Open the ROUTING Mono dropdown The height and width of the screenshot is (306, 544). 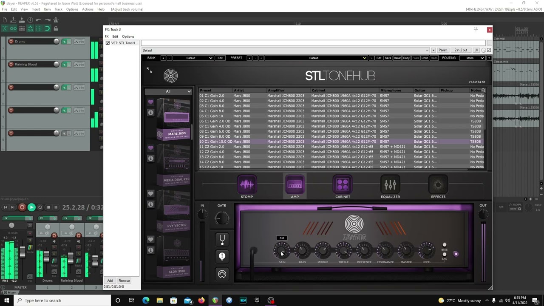pos(472,58)
